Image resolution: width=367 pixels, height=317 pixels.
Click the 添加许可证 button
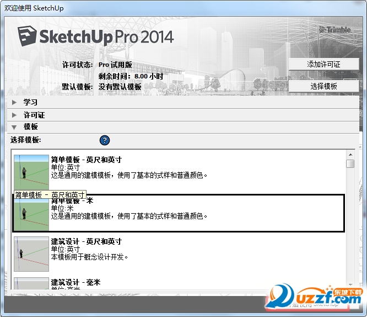pyautogui.click(x=323, y=65)
